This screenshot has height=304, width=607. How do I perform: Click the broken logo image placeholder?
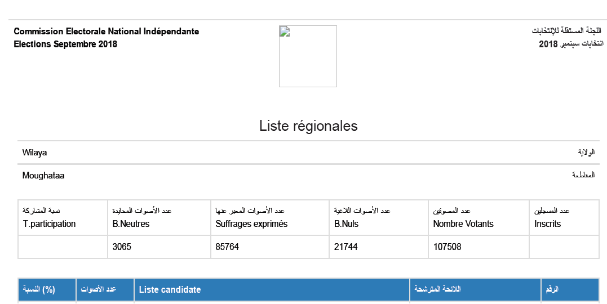click(308, 56)
